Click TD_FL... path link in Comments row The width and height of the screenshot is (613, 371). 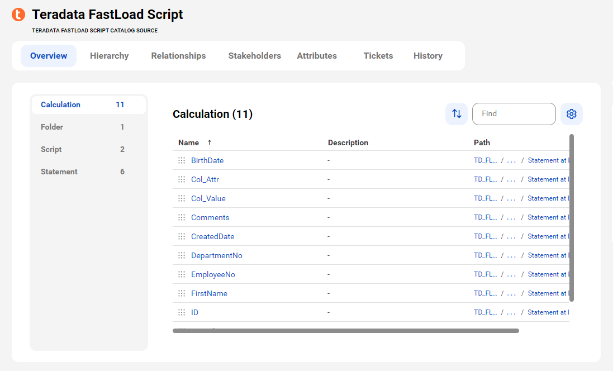click(x=485, y=217)
